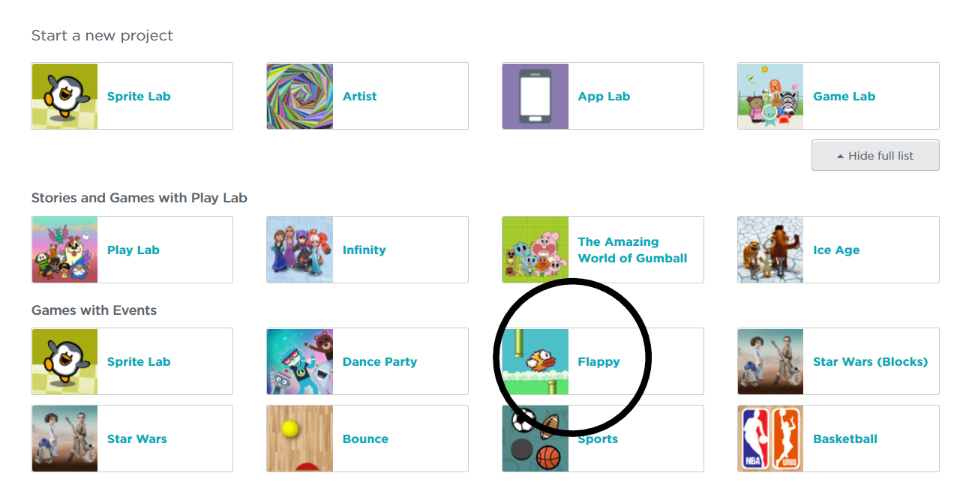
Task: Open the Dance Party thumbnail image
Action: pyautogui.click(x=299, y=361)
